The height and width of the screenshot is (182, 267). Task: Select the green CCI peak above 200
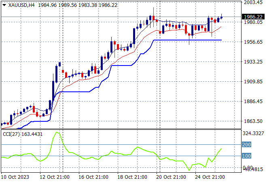57,133
